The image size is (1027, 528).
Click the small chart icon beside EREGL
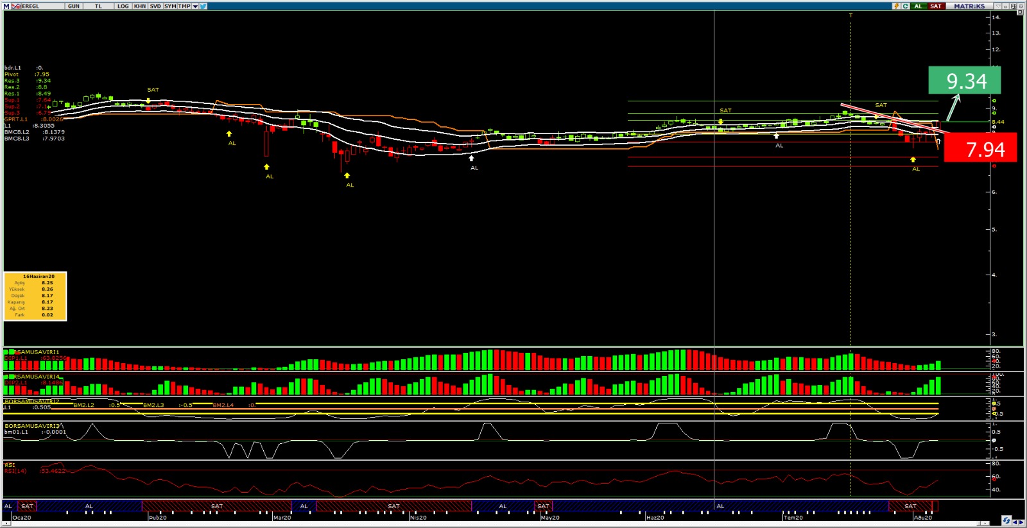pos(15,6)
